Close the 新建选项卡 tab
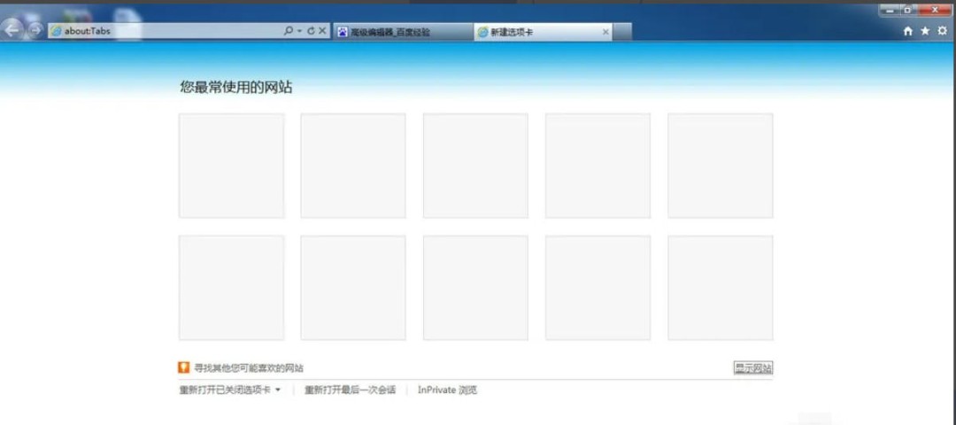The height and width of the screenshot is (425, 956). coord(605,32)
